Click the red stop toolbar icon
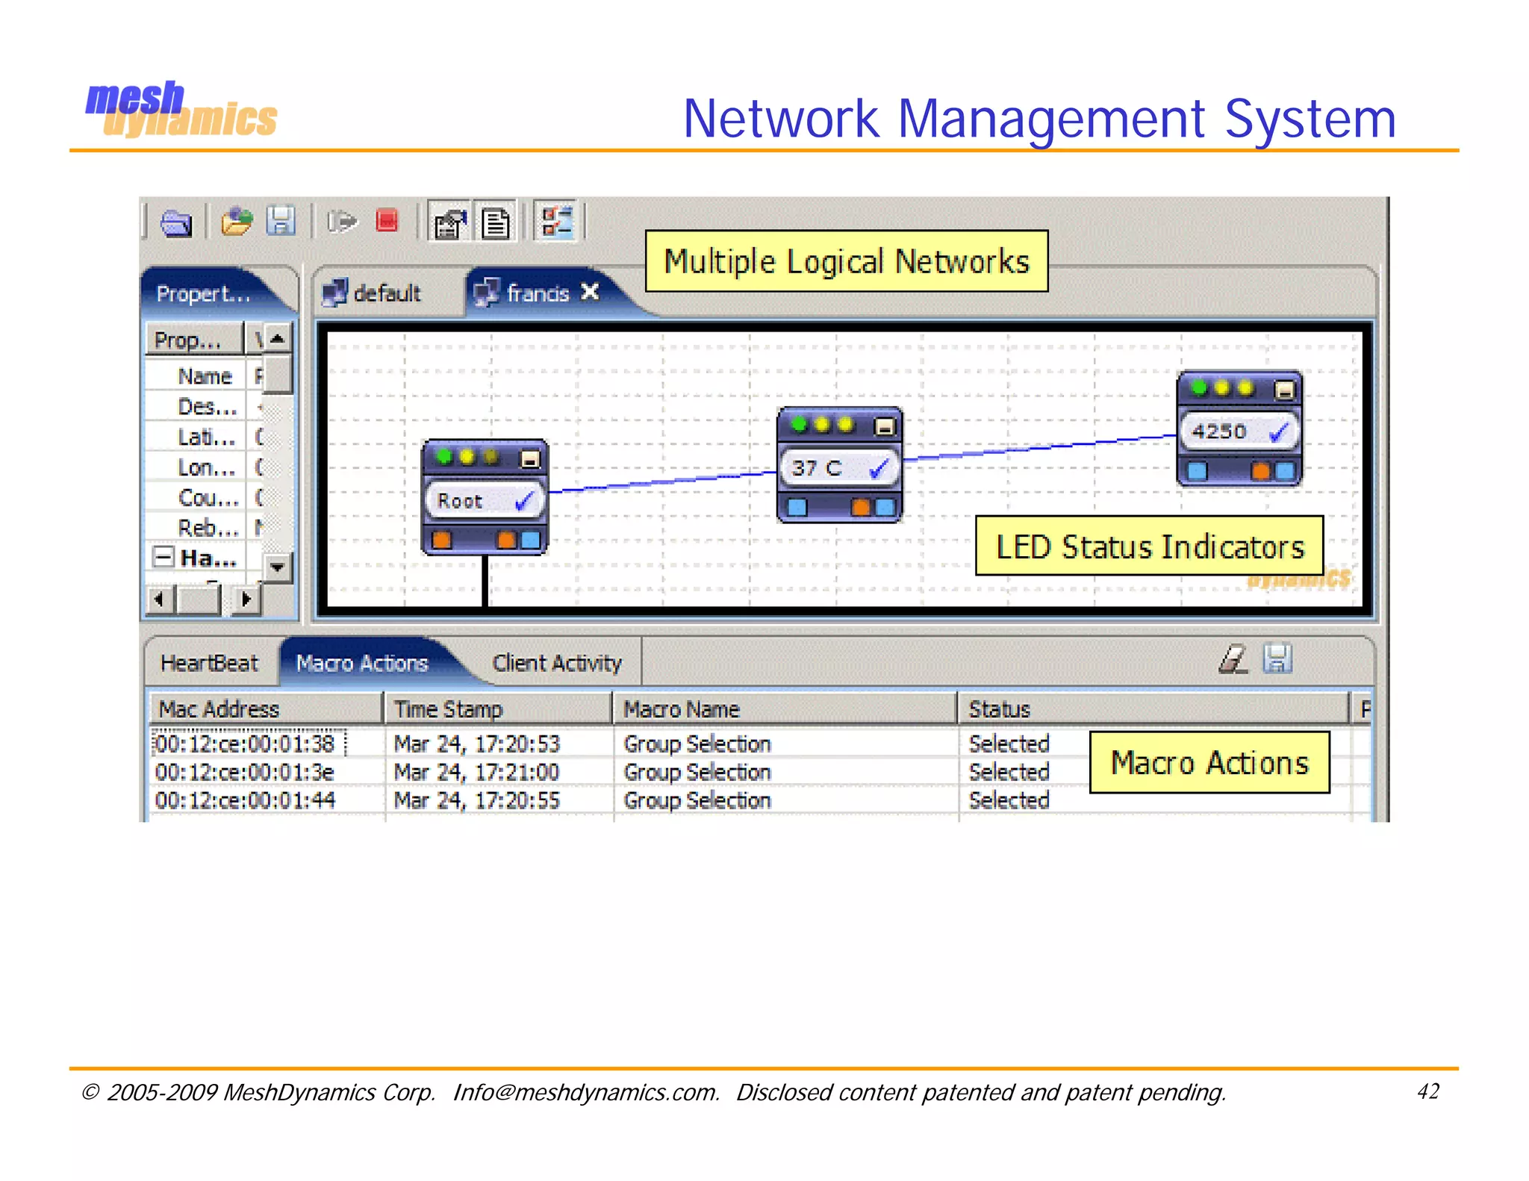 click(387, 220)
